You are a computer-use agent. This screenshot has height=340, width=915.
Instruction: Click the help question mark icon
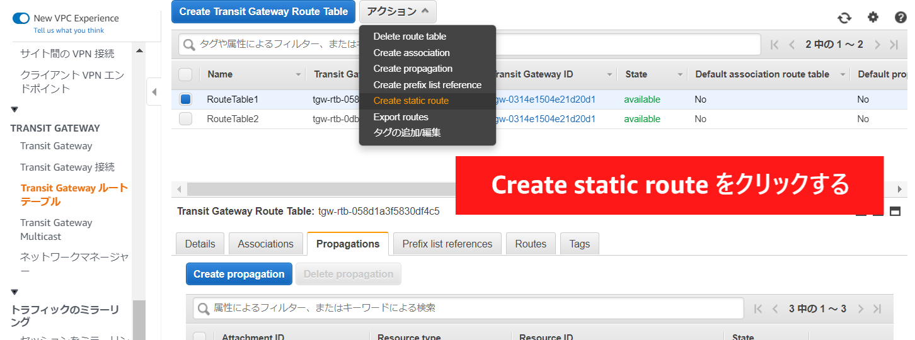pos(901,17)
